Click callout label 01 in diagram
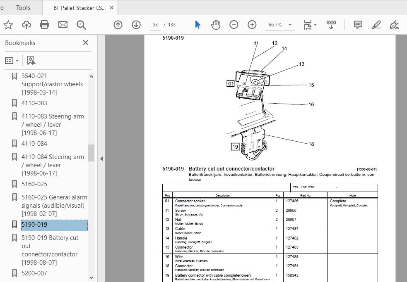The height and width of the screenshot is (282, 407). point(231,84)
